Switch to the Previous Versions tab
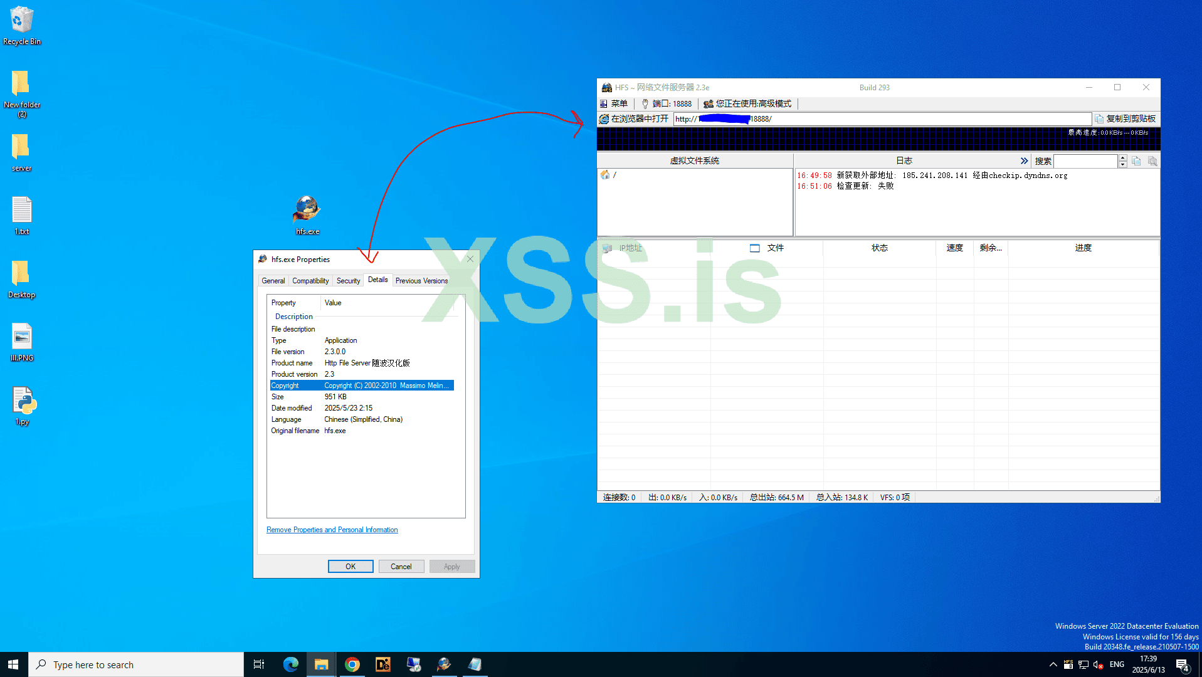 pos(421,281)
